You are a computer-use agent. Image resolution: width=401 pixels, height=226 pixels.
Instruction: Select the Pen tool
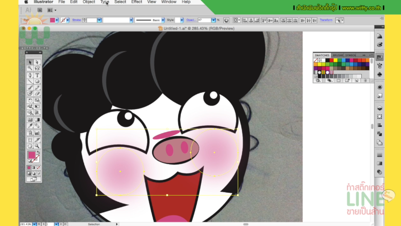tap(30, 75)
